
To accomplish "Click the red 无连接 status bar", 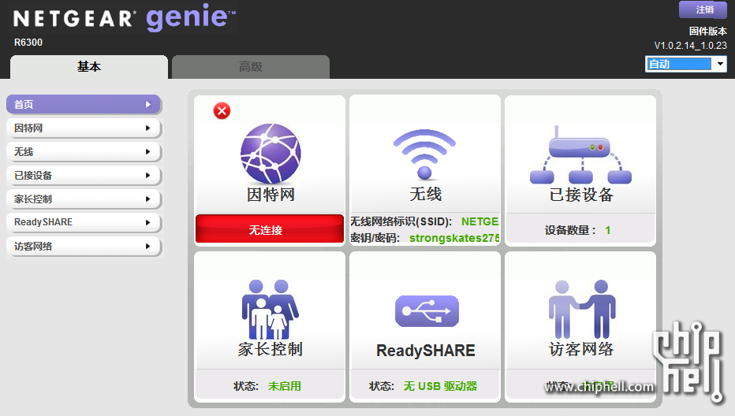I will (x=270, y=229).
